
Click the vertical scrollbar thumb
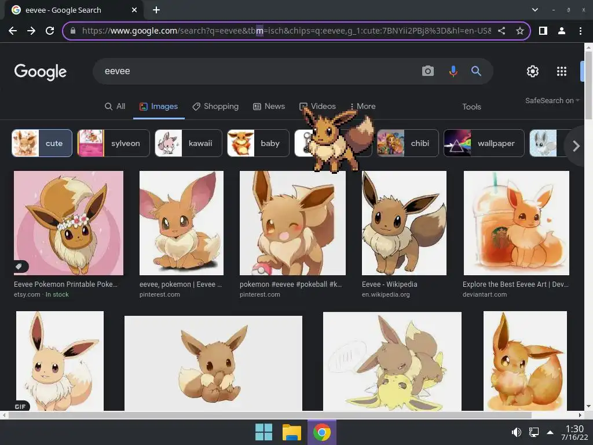coord(588,85)
